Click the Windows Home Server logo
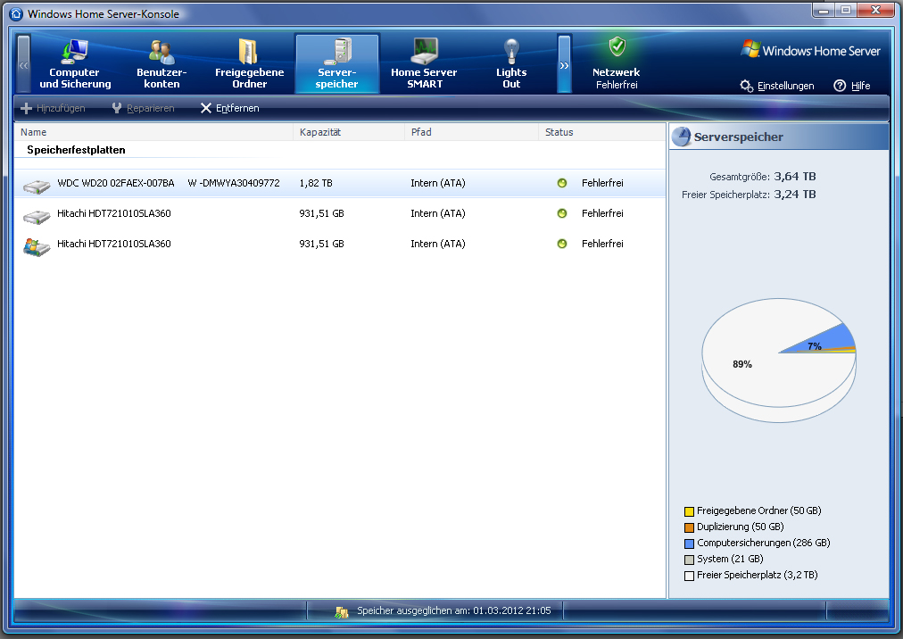This screenshot has height=639, width=903. pos(811,51)
